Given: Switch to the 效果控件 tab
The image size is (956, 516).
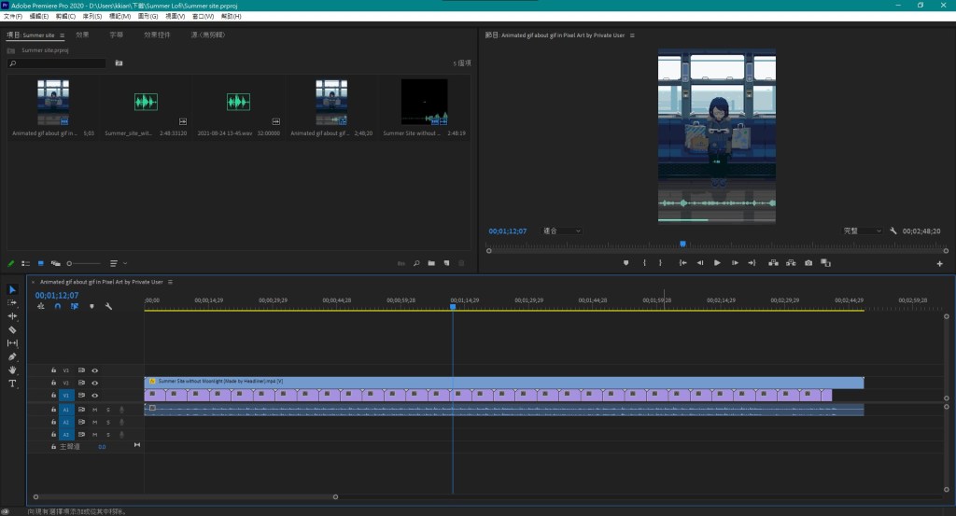Looking at the screenshot, I should click(x=157, y=35).
